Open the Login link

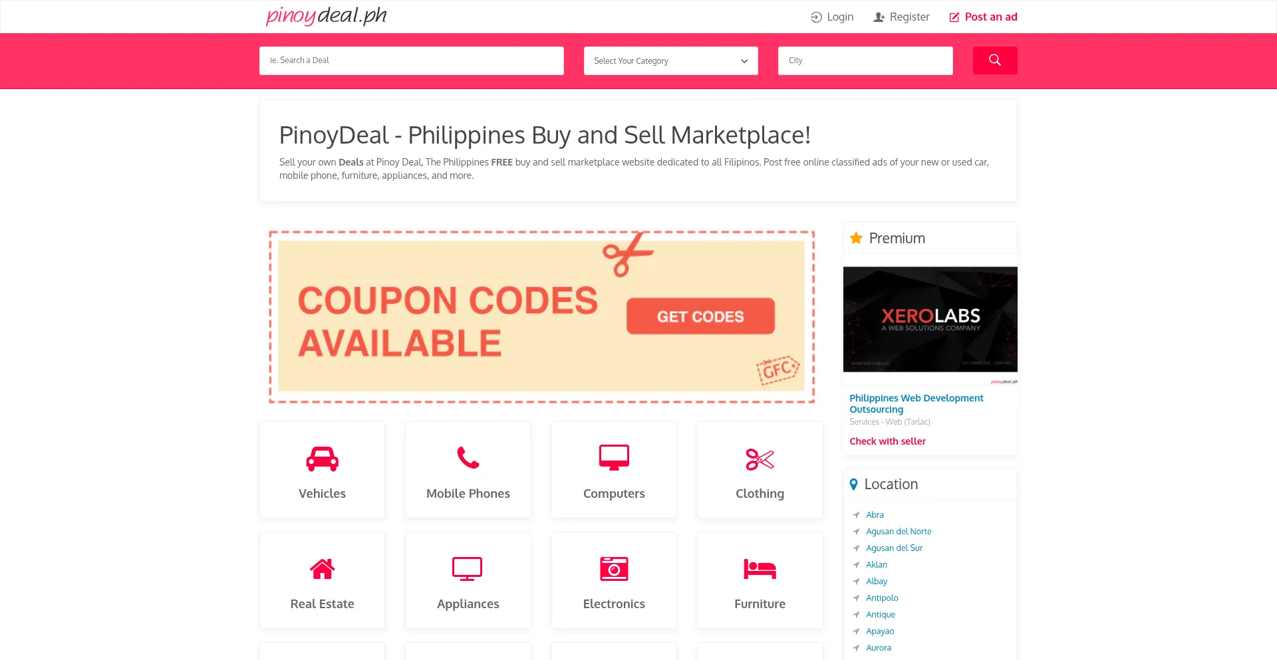tap(832, 17)
